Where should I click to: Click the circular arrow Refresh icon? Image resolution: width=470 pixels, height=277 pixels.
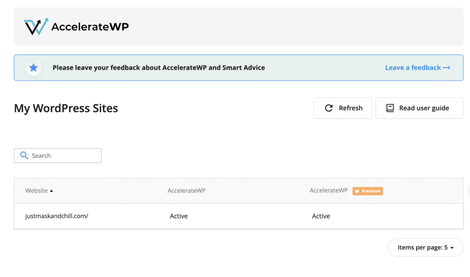tap(329, 108)
